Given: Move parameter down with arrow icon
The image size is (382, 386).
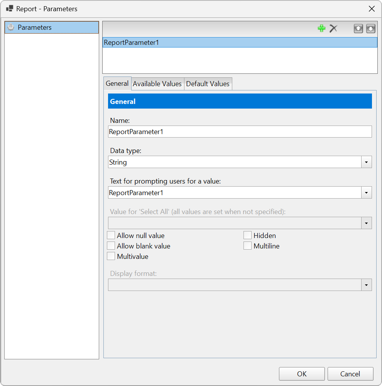Looking at the screenshot, I should (x=371, y=29).
